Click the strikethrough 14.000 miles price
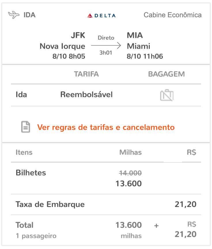The width and height of the screenshot is (212, 249). coord(130,173)
